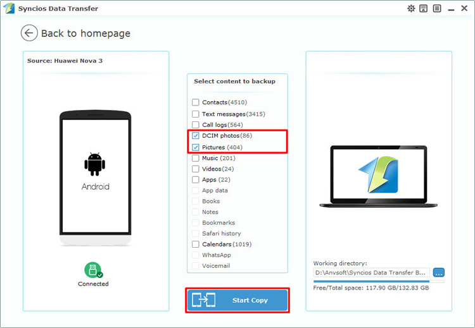The image size is (475, 328).
Task: Close the Syncios Data Transfer window
Action: pyautogui.click(x=464, y=8)
